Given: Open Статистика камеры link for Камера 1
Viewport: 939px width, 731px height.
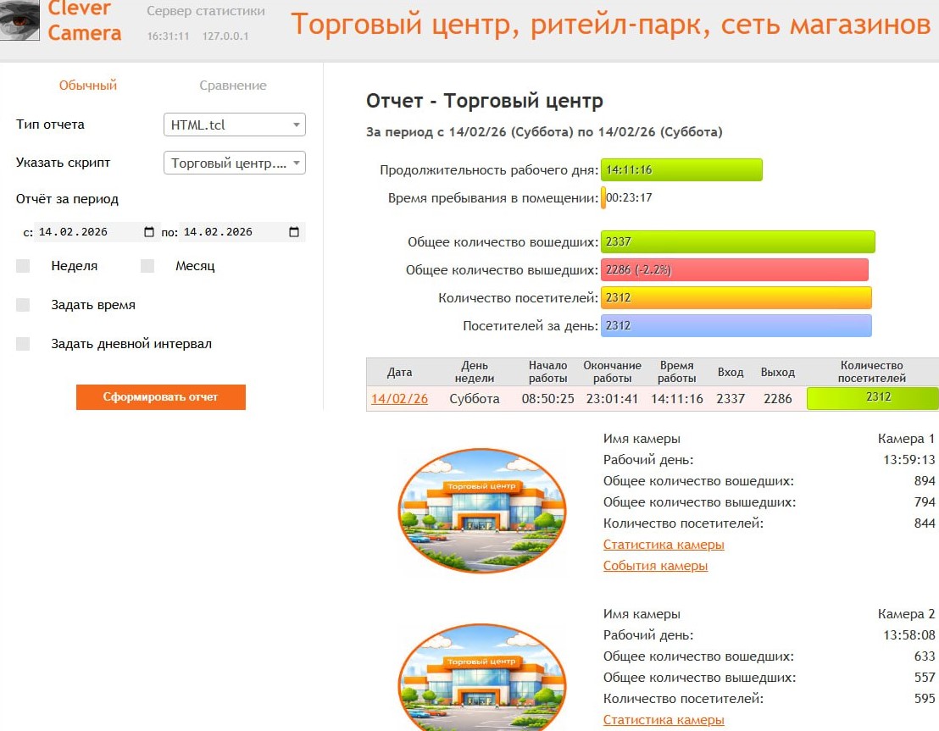Looking at the screenshot, I should 664,544.
